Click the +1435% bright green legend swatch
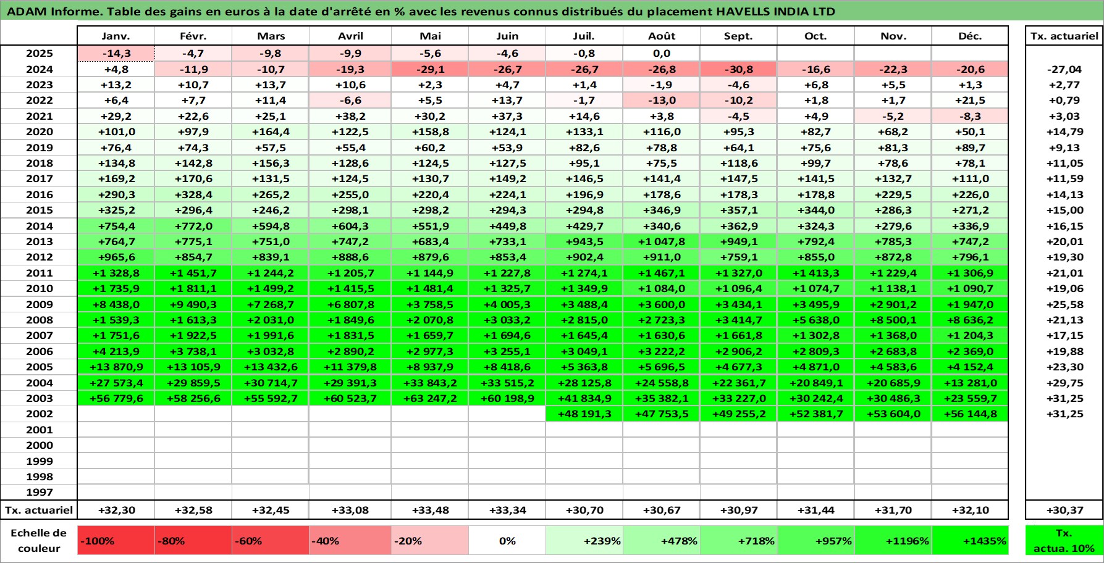The image size is (1104, 563). [x=970, y=541]
